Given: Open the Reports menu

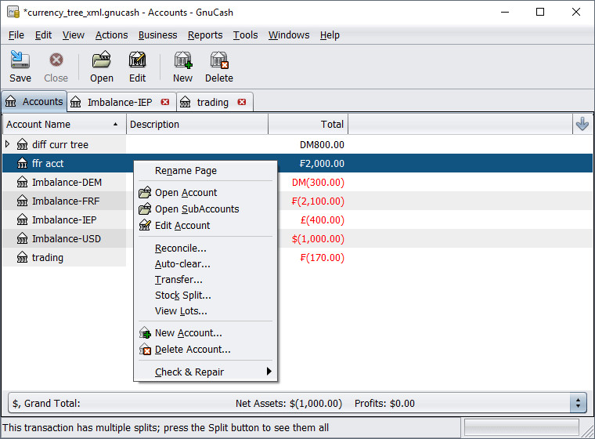Looking at the screenshot, I should click(x=205, y=35).
